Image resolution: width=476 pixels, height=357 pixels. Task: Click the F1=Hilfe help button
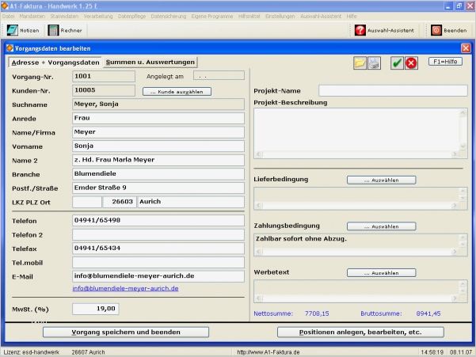(x=445, y=61)
